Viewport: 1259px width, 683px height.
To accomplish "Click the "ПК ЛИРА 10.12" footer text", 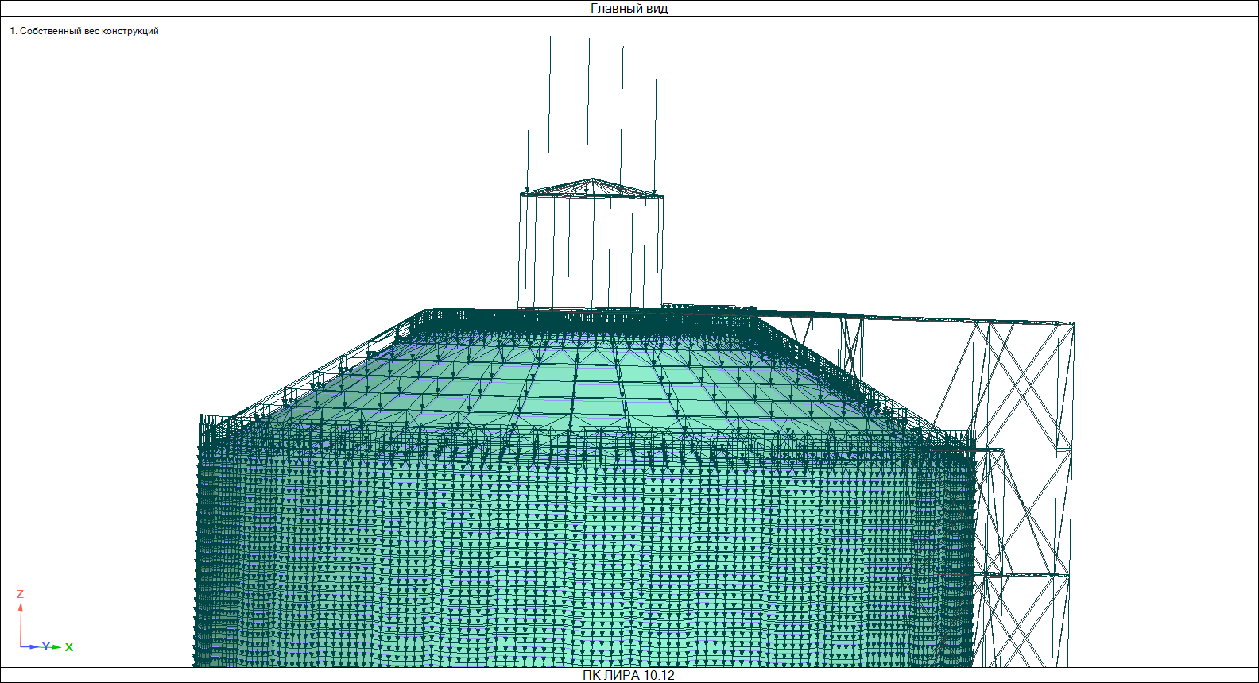I will click(629, 675).
